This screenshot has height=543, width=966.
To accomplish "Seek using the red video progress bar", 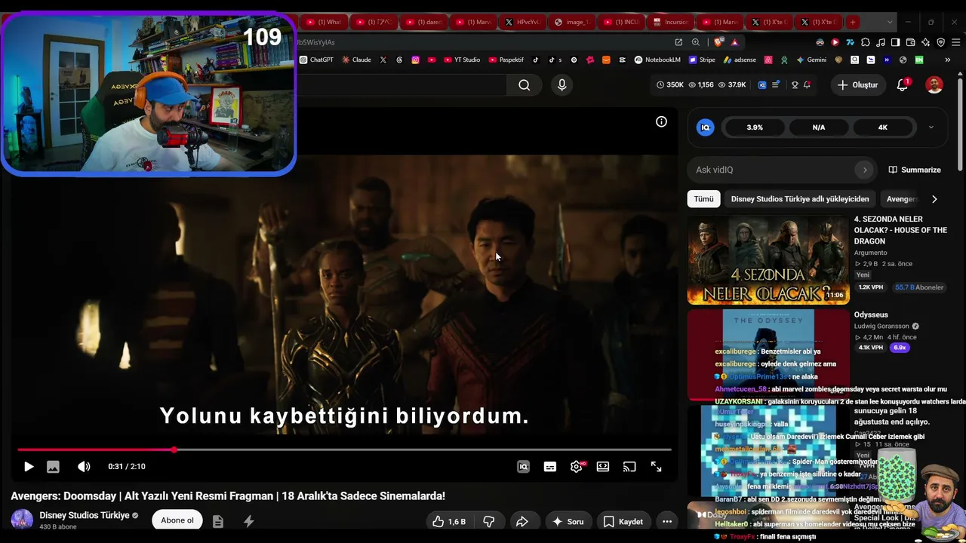I will tap(345, 449).
